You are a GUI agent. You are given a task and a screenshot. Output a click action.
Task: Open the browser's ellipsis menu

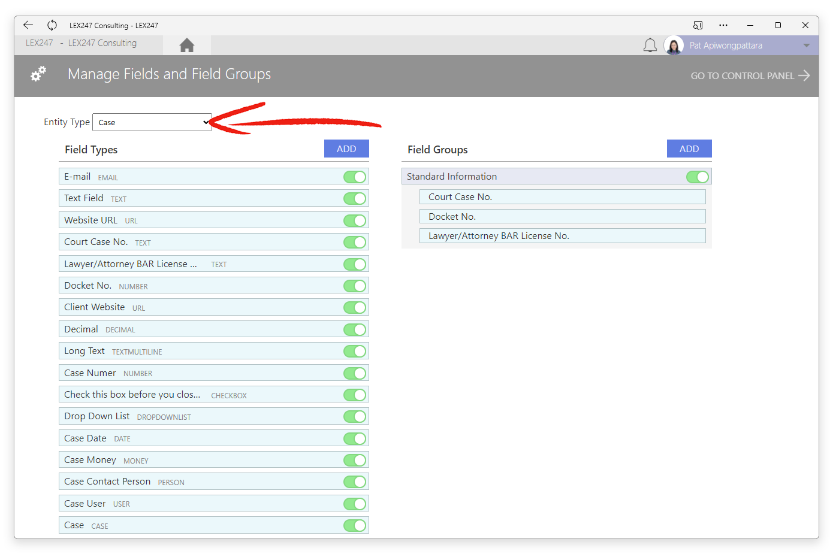click(x=723, y=25)
